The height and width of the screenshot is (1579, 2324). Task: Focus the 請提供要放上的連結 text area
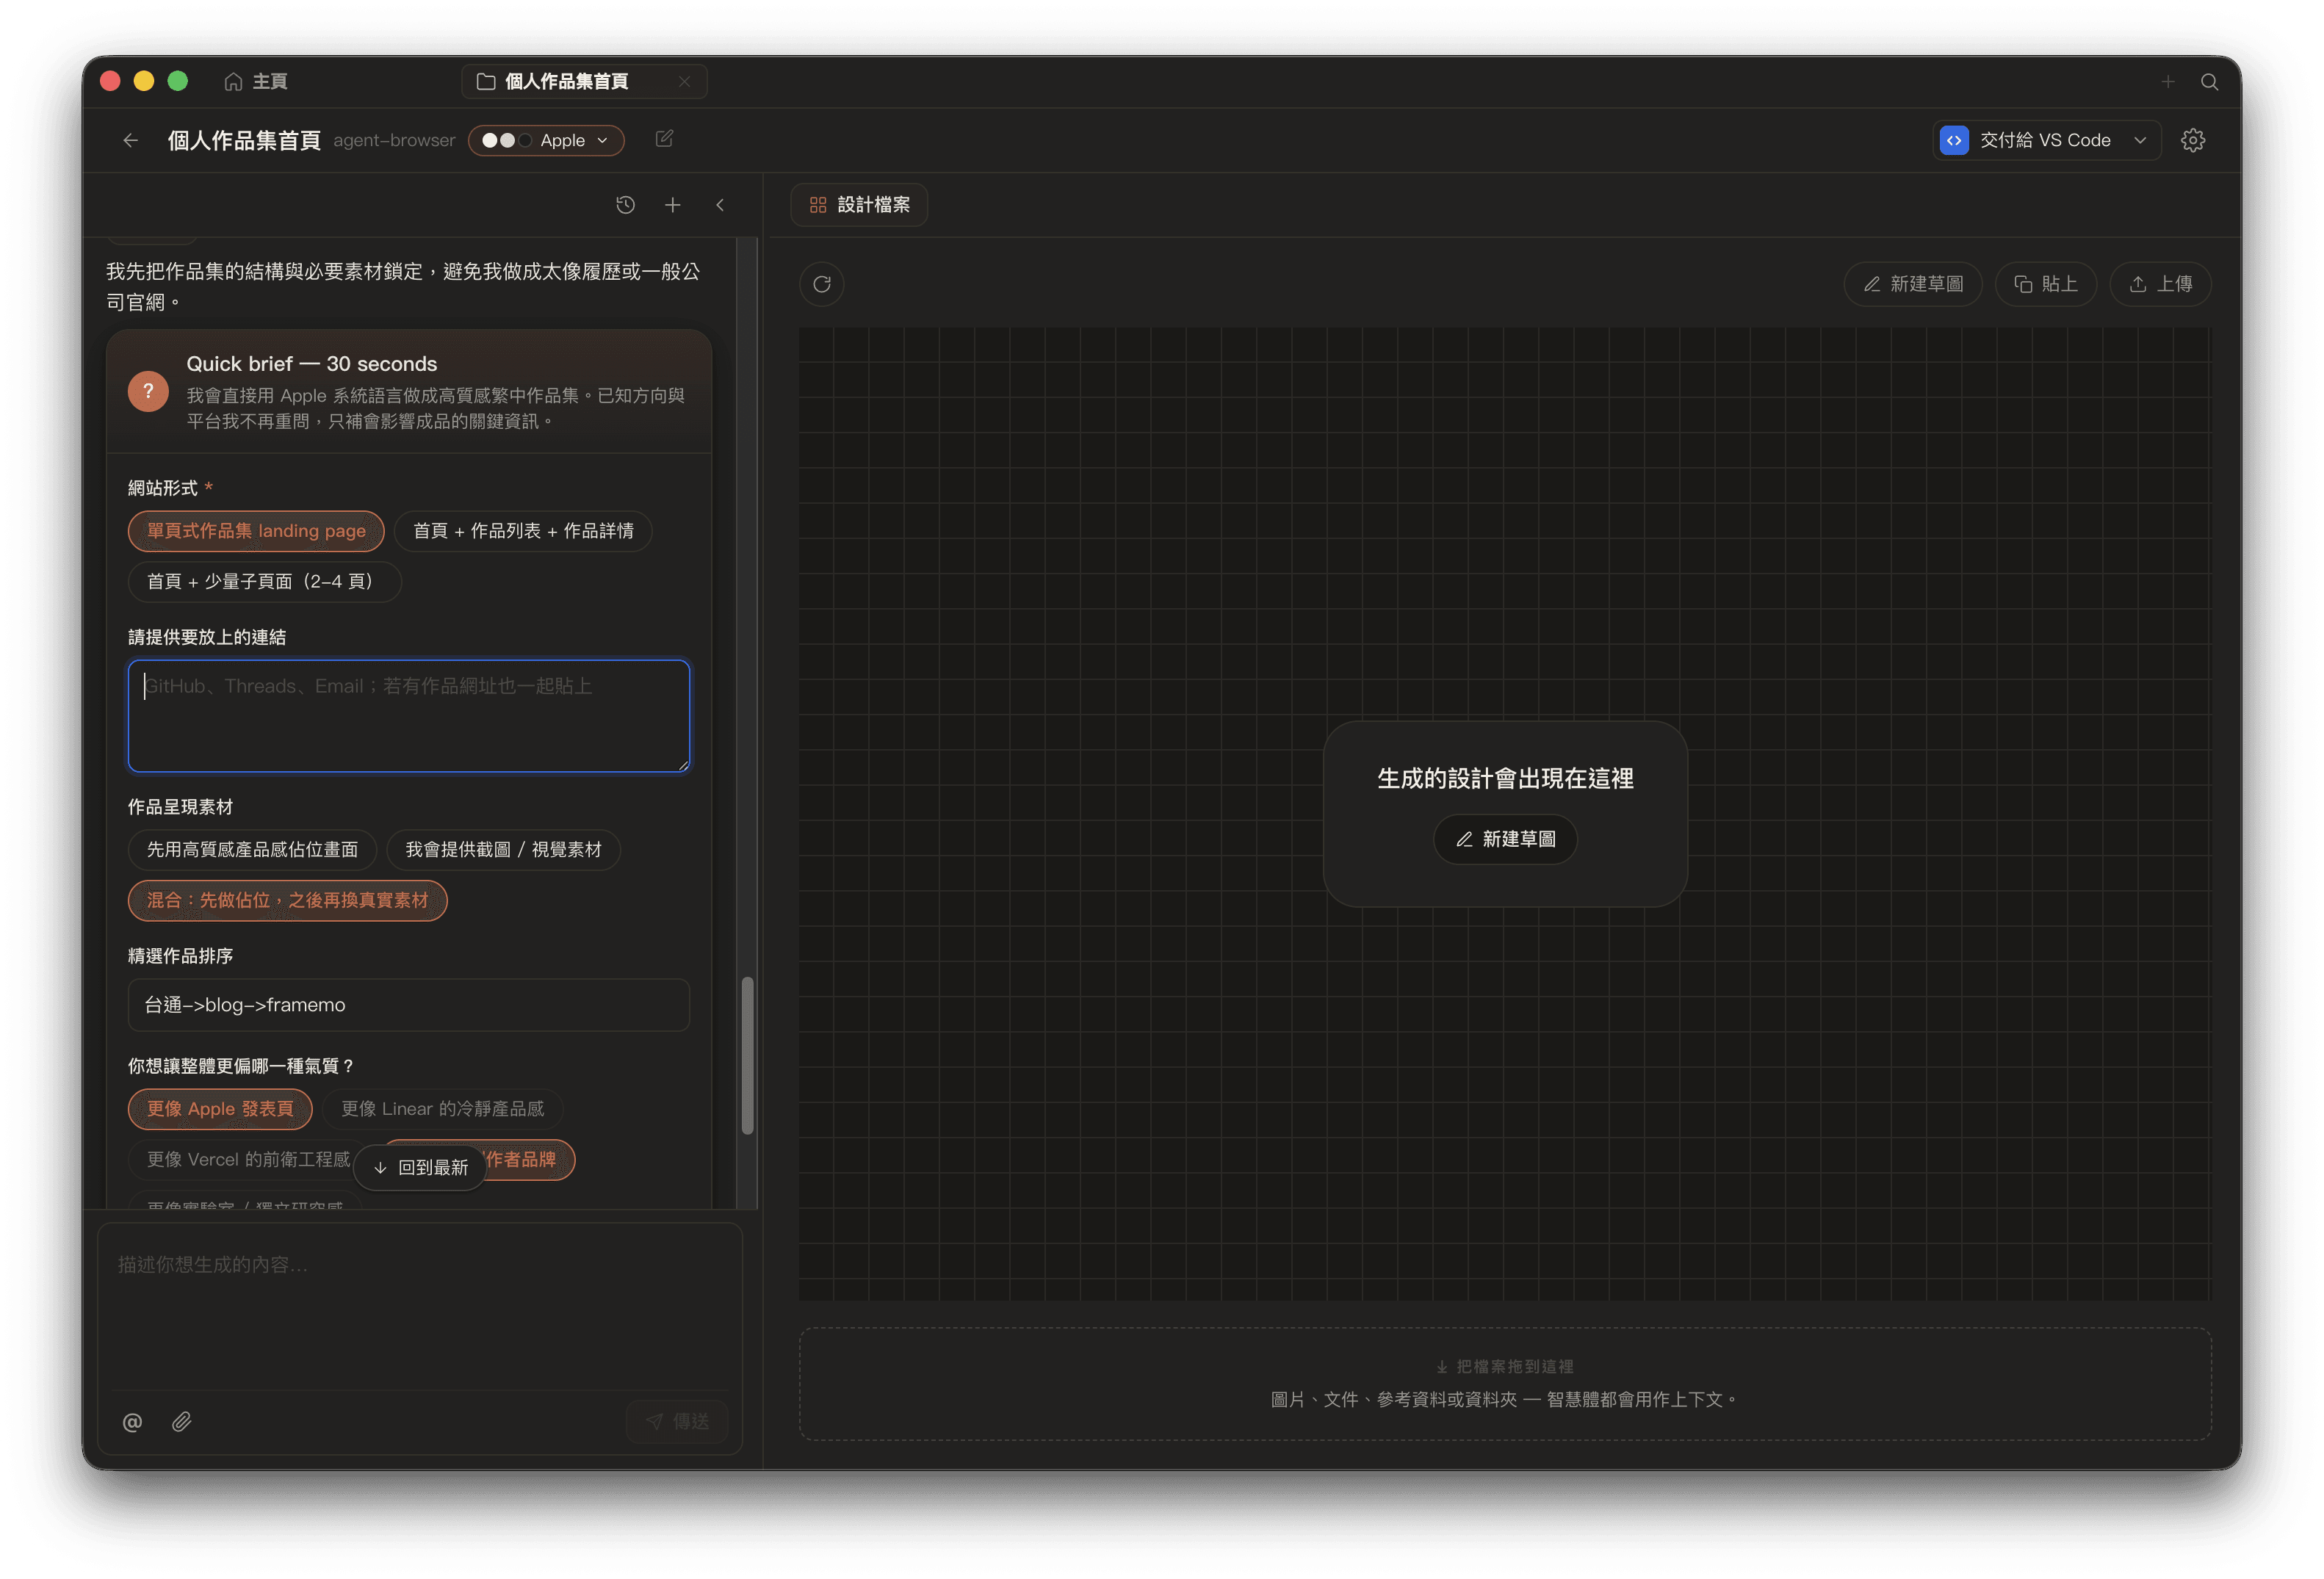[x=409, y=716]
